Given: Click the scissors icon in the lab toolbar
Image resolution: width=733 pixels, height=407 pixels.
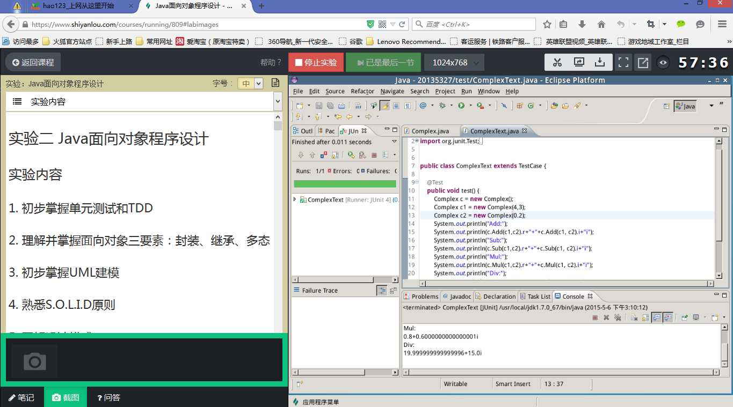Looking at the screenshot, I should coord(557,62).
